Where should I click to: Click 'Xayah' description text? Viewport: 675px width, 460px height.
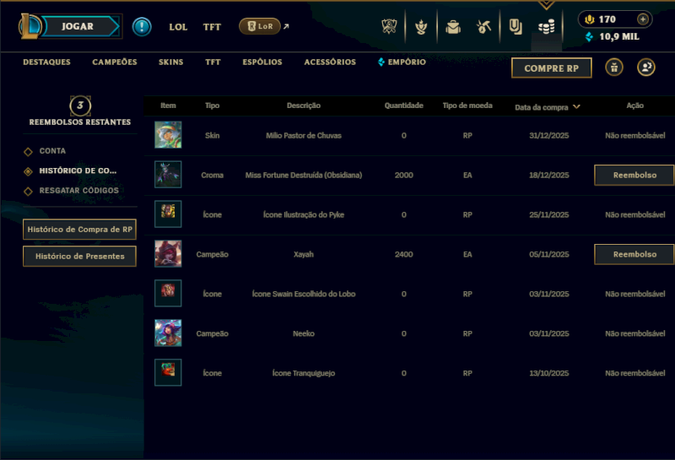[x=304, y=255]
